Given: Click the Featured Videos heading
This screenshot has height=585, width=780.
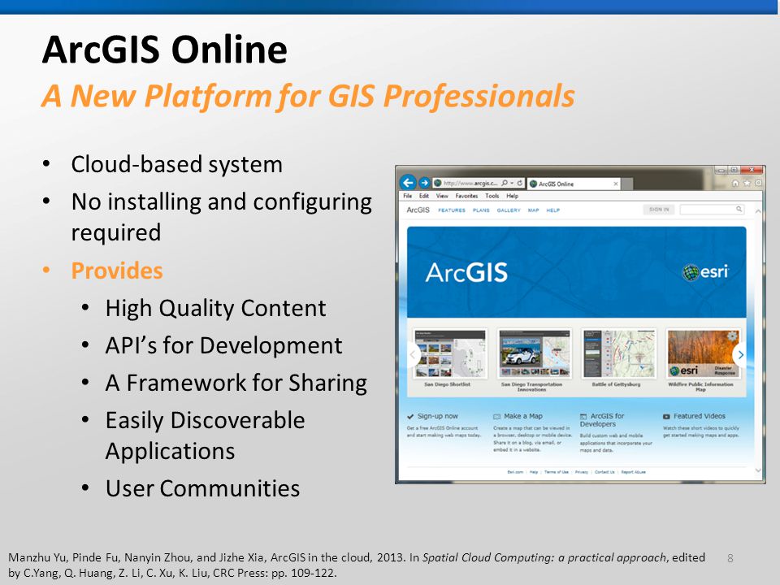Looking at the screenshot, I should click(x=700, y=416).
